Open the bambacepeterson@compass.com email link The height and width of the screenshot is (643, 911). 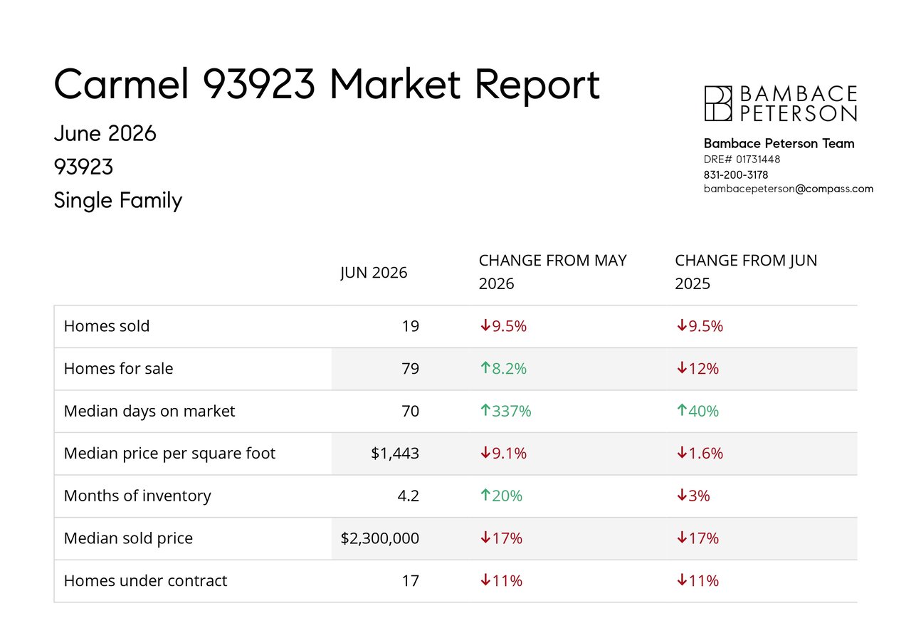[789, 189]
